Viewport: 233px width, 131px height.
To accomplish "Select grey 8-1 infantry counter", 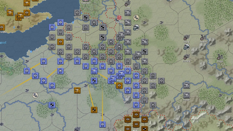I will tap(61, 52).
